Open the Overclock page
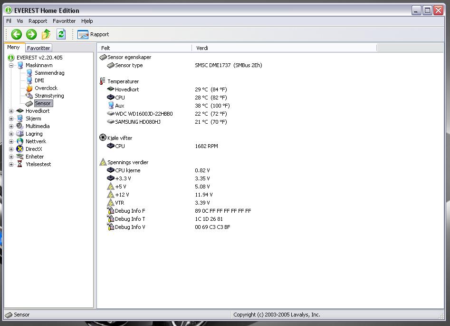This screenshot has width=450, height=326. point(46,88)
